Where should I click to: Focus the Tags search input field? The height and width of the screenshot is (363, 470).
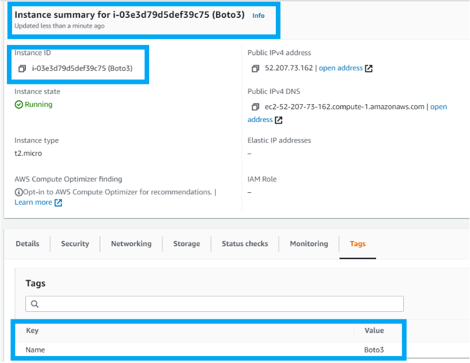[214, 304]
